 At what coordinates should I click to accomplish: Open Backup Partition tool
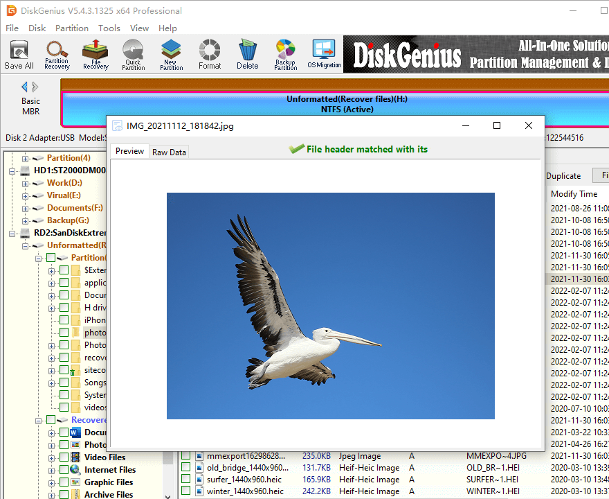pyautogui.click(x=285, y=54)
